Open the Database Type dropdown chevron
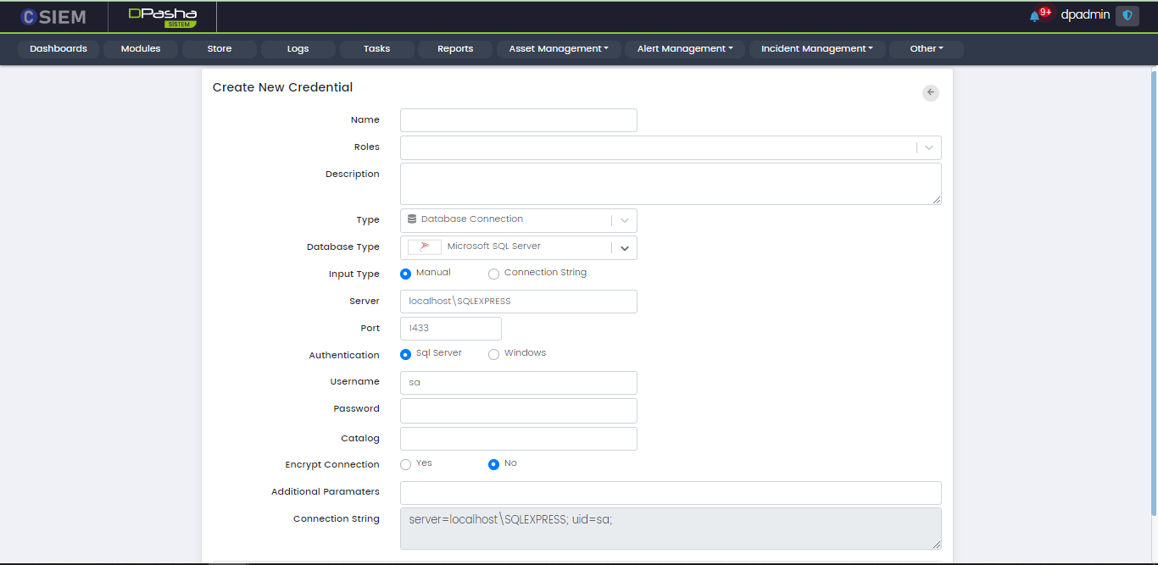 pyautogui.click(x=625, y=247)
